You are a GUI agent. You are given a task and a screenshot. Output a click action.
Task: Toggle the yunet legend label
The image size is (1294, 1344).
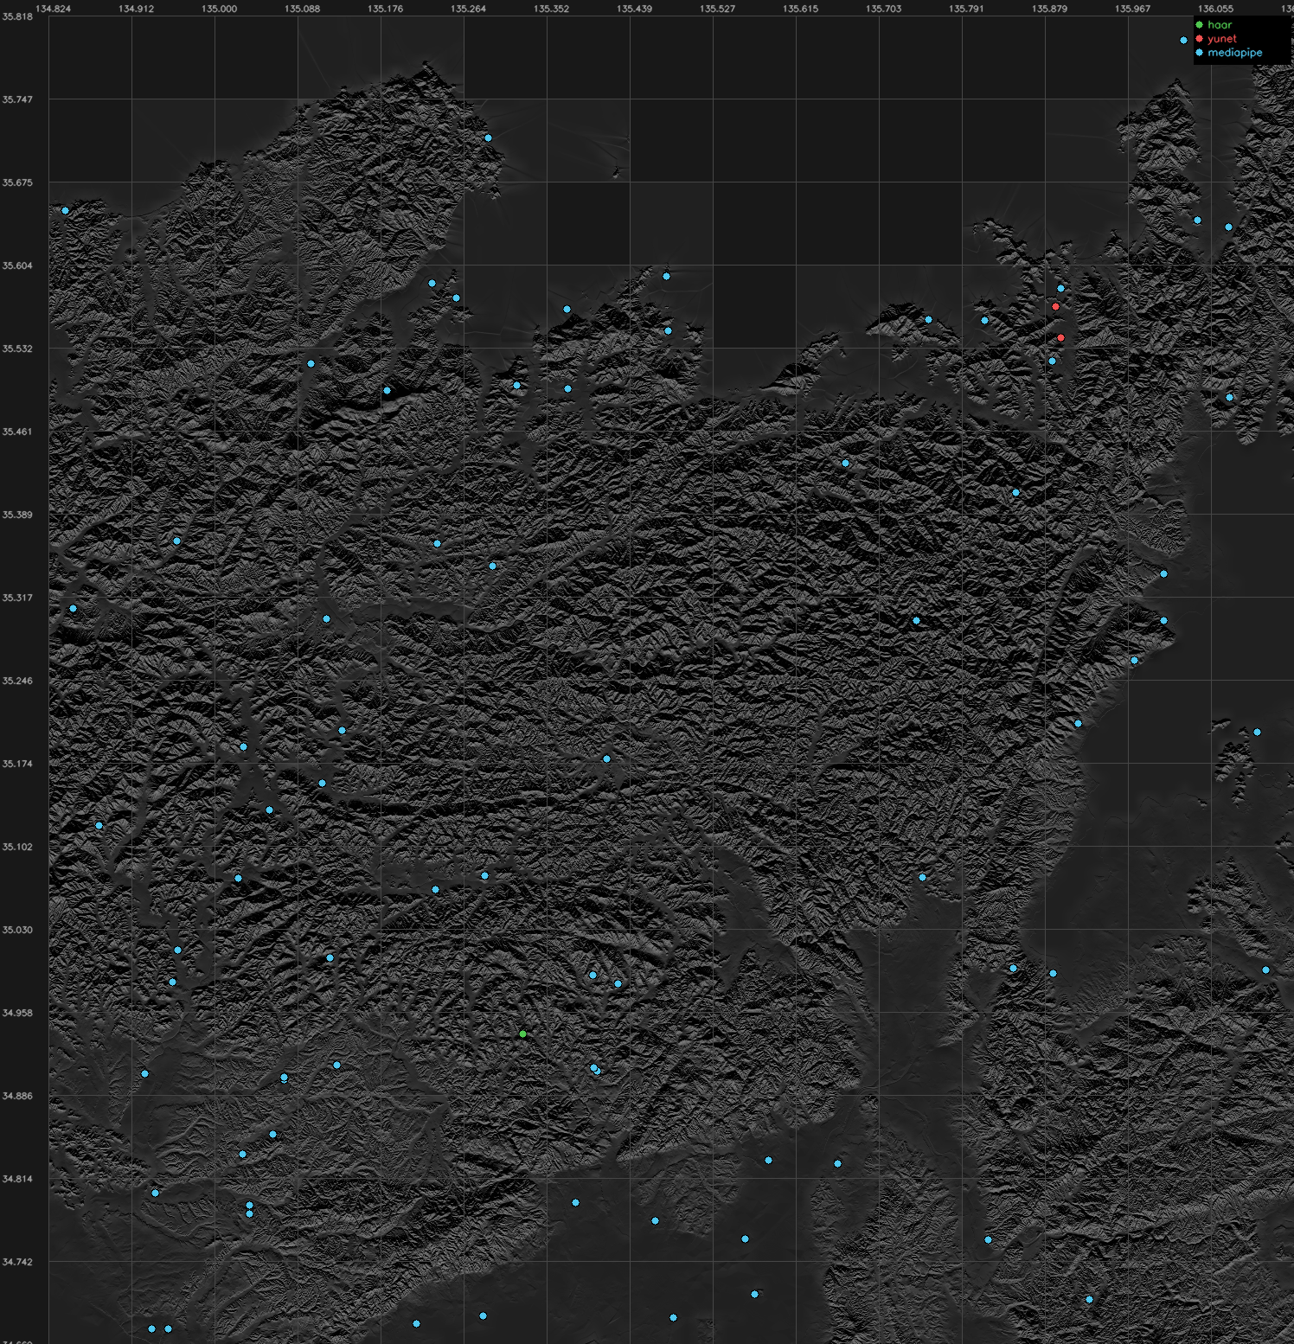1222,39
